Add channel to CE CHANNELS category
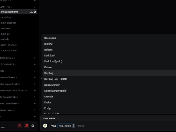Image resolution: width=176 pixels, height=132 pixels. pos(35,64)
